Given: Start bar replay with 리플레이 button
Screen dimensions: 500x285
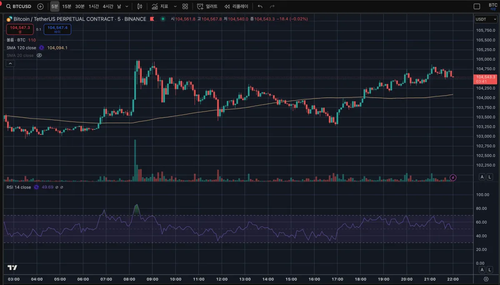Looking at the screenshot, I should click(236, 6).
